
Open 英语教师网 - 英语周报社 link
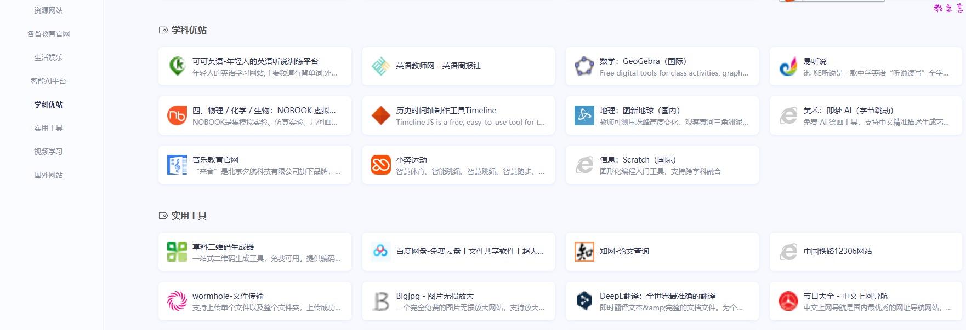coord(438,66)
